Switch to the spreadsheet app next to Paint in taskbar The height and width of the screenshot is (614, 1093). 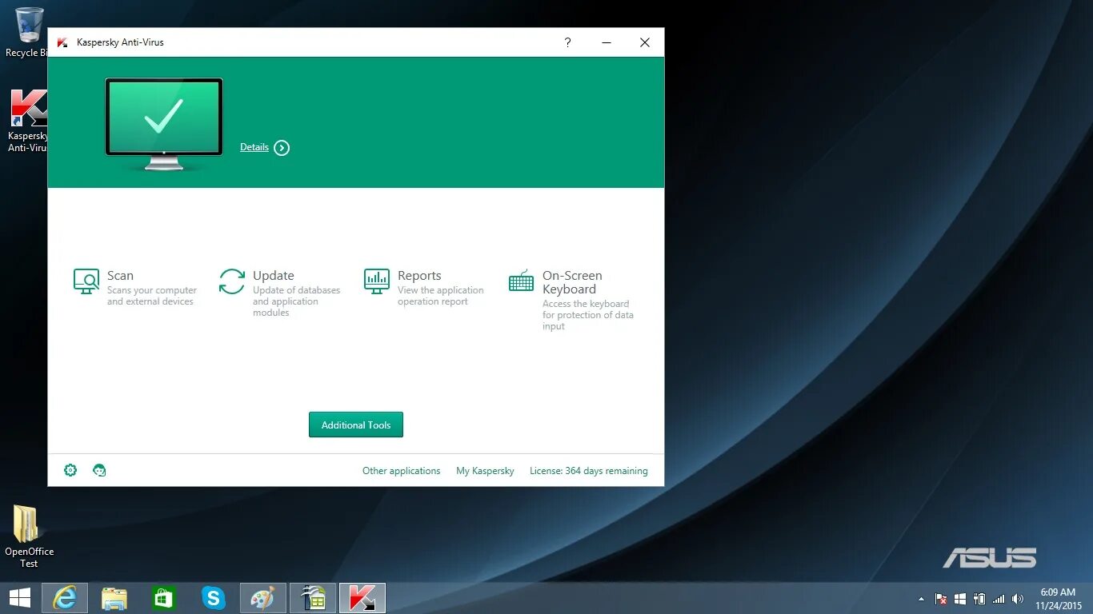click(312, 598)
